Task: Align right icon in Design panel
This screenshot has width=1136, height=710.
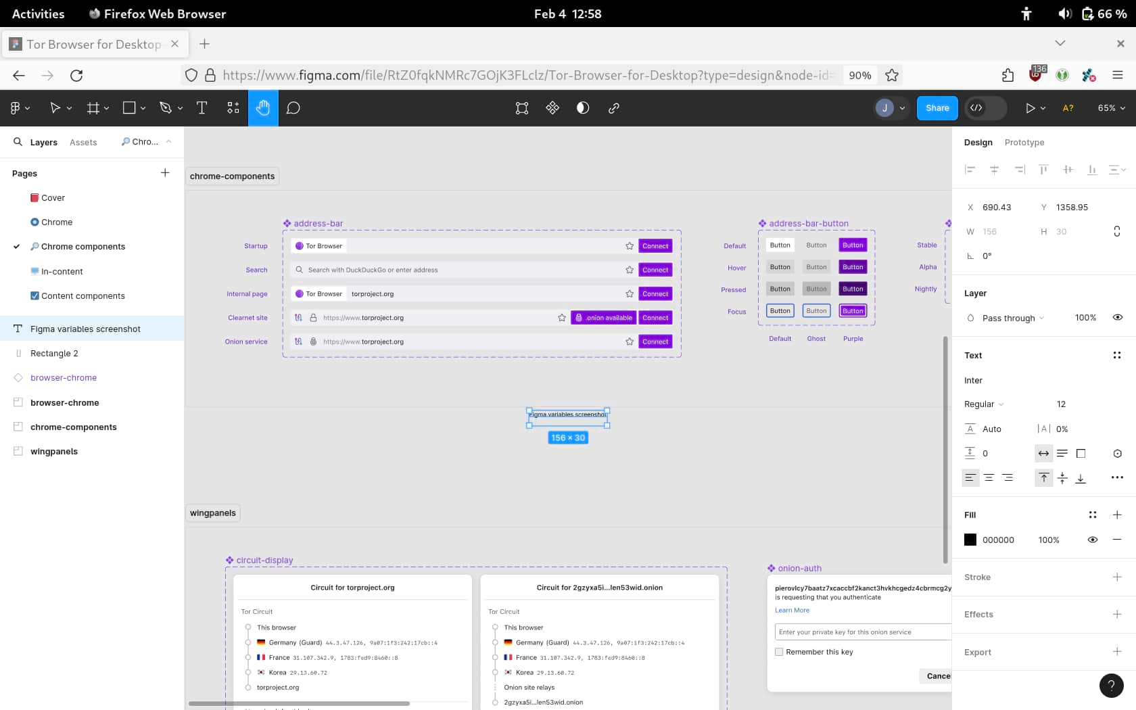Action: 1020,170
